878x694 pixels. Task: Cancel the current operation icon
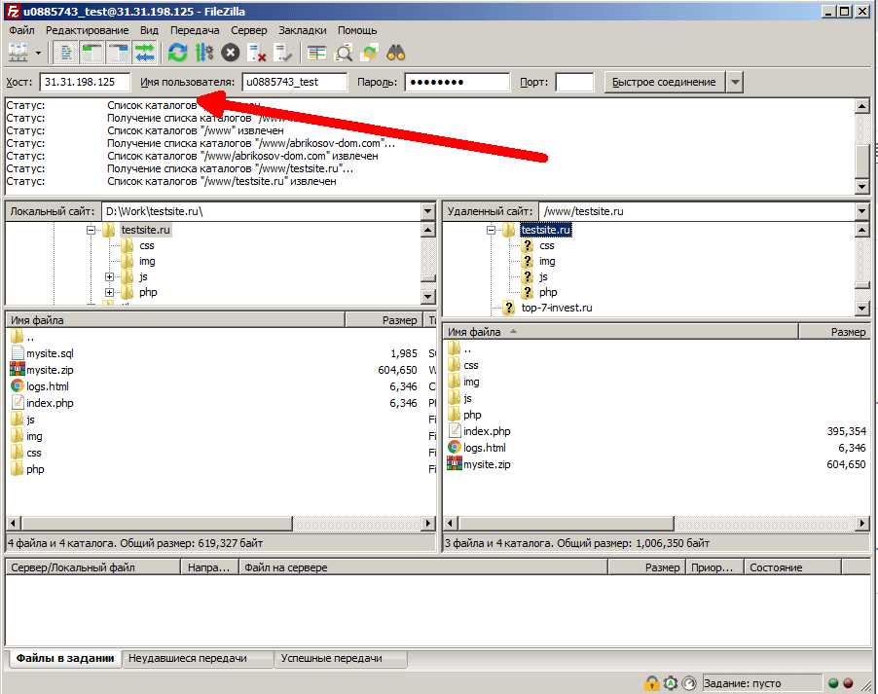tap(230, 53)
